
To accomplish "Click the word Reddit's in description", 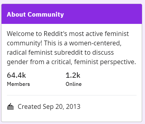I will [x=56, y=34].
